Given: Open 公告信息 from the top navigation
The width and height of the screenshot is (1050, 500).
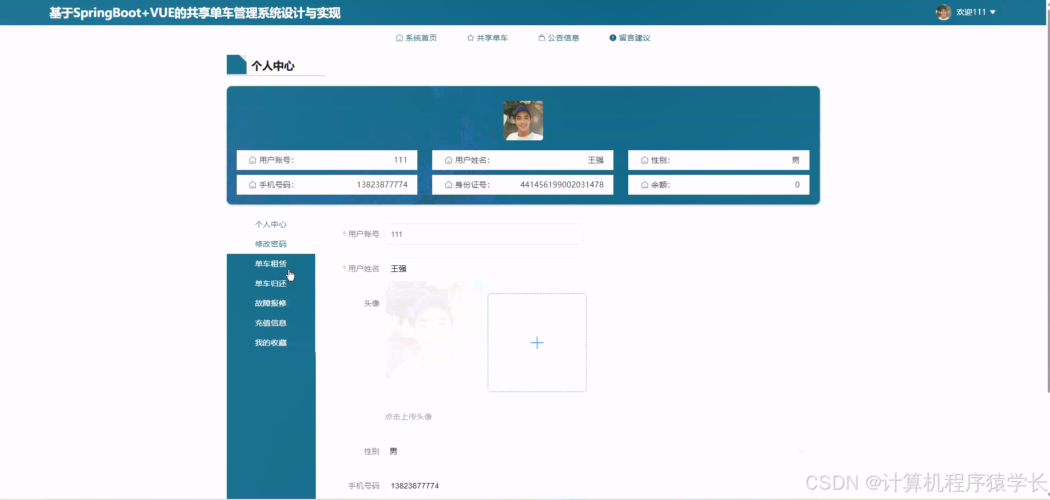Looking at the screenshot, I should (x=563, y=37).
